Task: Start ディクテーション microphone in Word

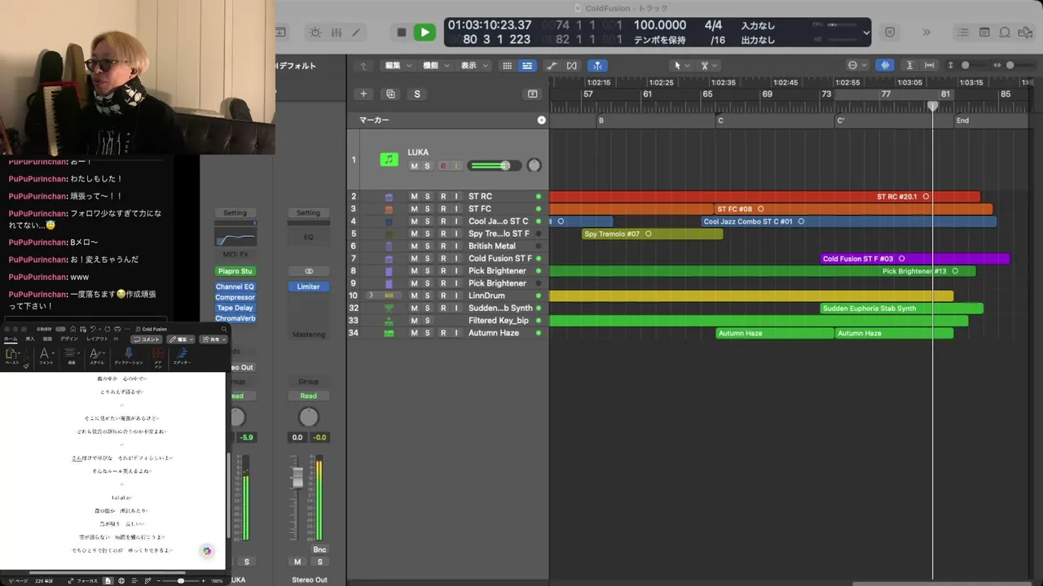Action: tap(128, 355)
